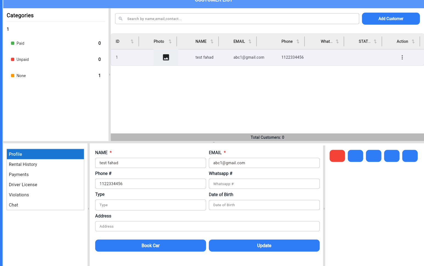Click the sort icon on the Photo column
Viewport: 424px width, 266px height.
coord(170,41)
